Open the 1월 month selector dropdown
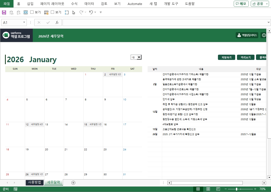This screenshot has height=192, width=271. coord(139,57)
